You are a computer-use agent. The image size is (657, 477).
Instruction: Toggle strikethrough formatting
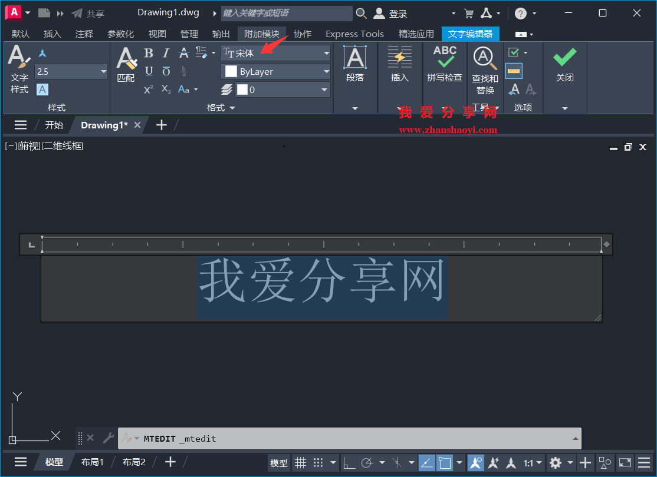click(183, 53)
